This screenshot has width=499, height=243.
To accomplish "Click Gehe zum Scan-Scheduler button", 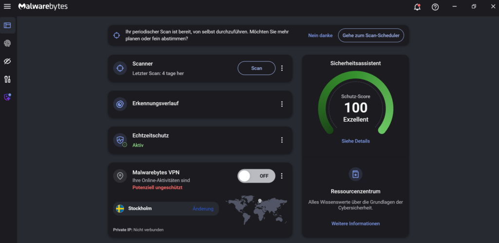I will (x=371, y=35).
